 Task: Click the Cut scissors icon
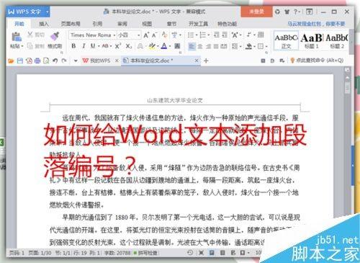coord(30,35)
